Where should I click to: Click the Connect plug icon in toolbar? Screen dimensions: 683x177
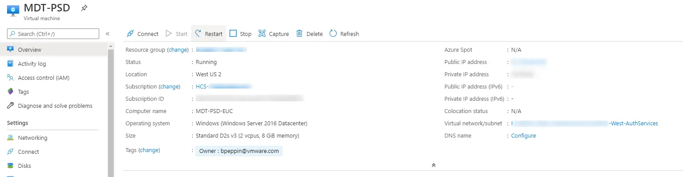coord(130,34)
